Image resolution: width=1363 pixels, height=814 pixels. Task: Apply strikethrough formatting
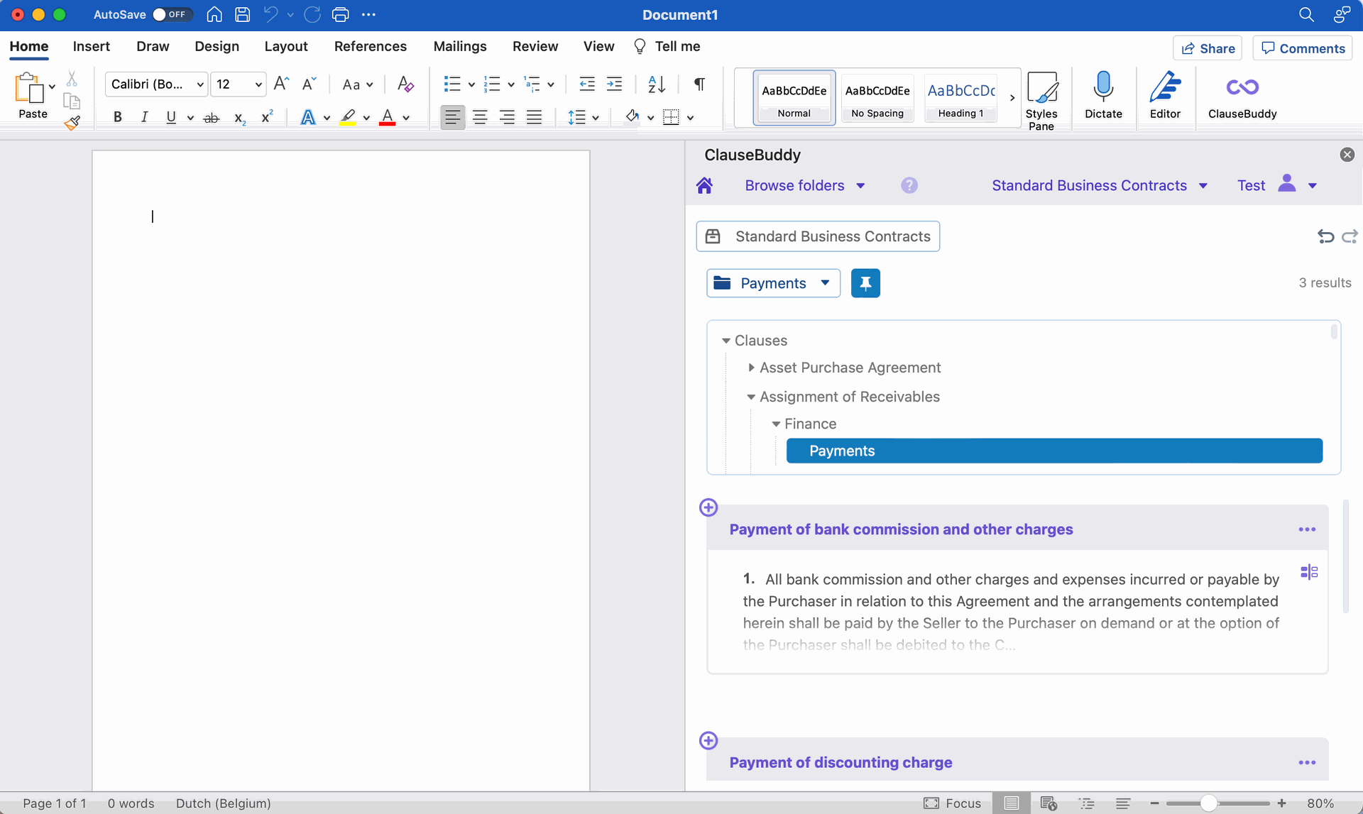(x=211, y=118)
